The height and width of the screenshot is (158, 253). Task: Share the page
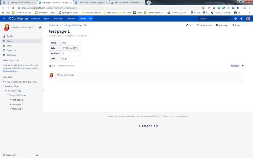pyautogui.click(x=236, y=25)
